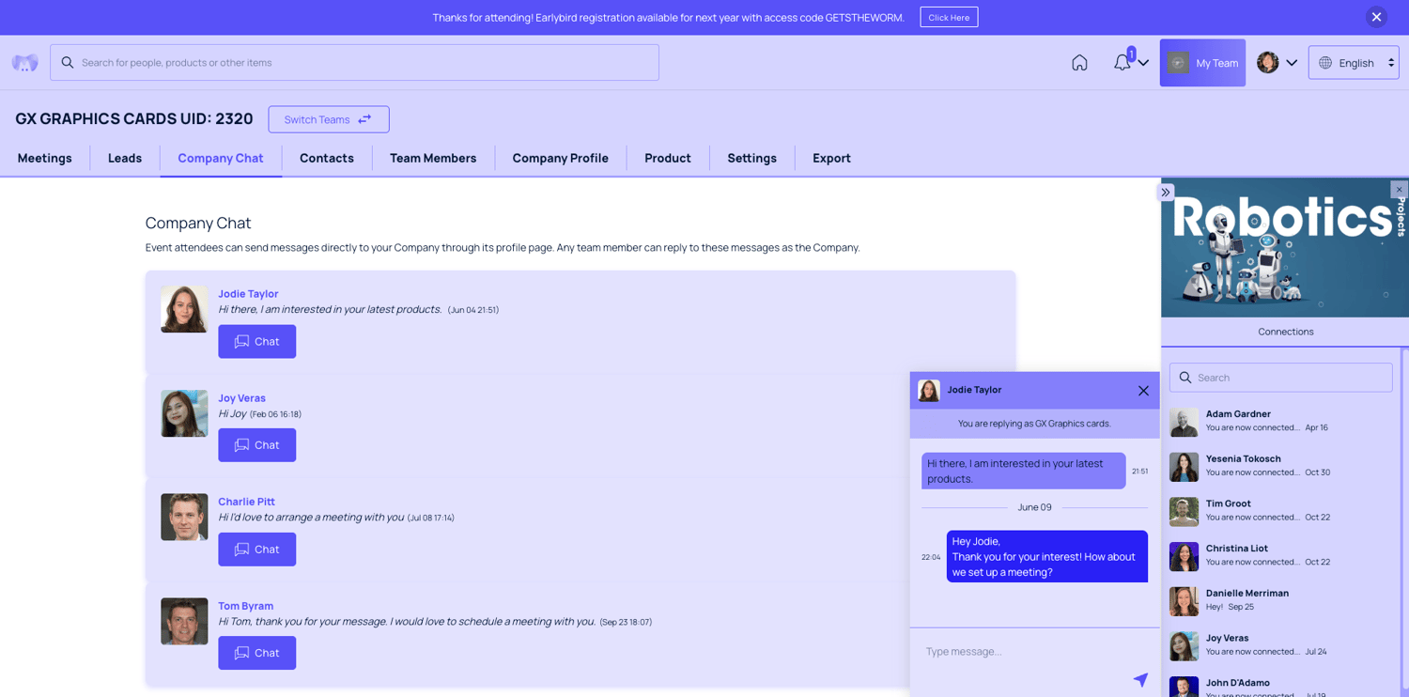Click Charlie Pitt name link

pyautogui.click(x=247, y=502)
